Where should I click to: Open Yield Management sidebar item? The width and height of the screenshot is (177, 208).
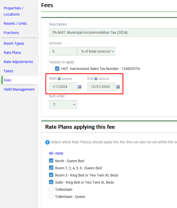click(x=19, y=89)
